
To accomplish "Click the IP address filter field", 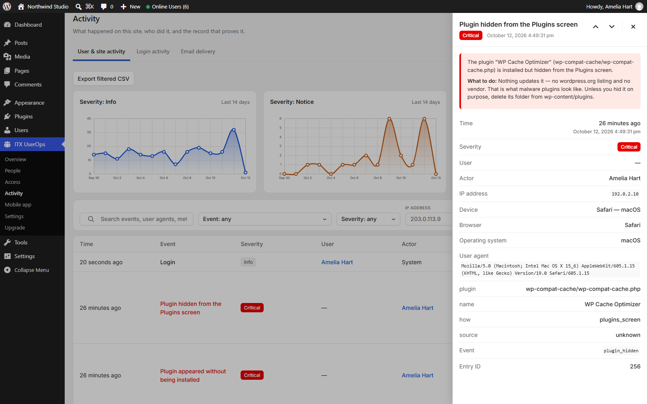I will click(429, 219).
